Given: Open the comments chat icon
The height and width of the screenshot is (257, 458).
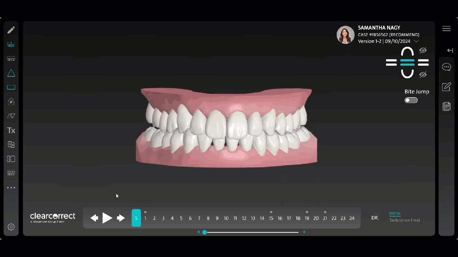Looking at the screenshot, I should coord(446,67).
